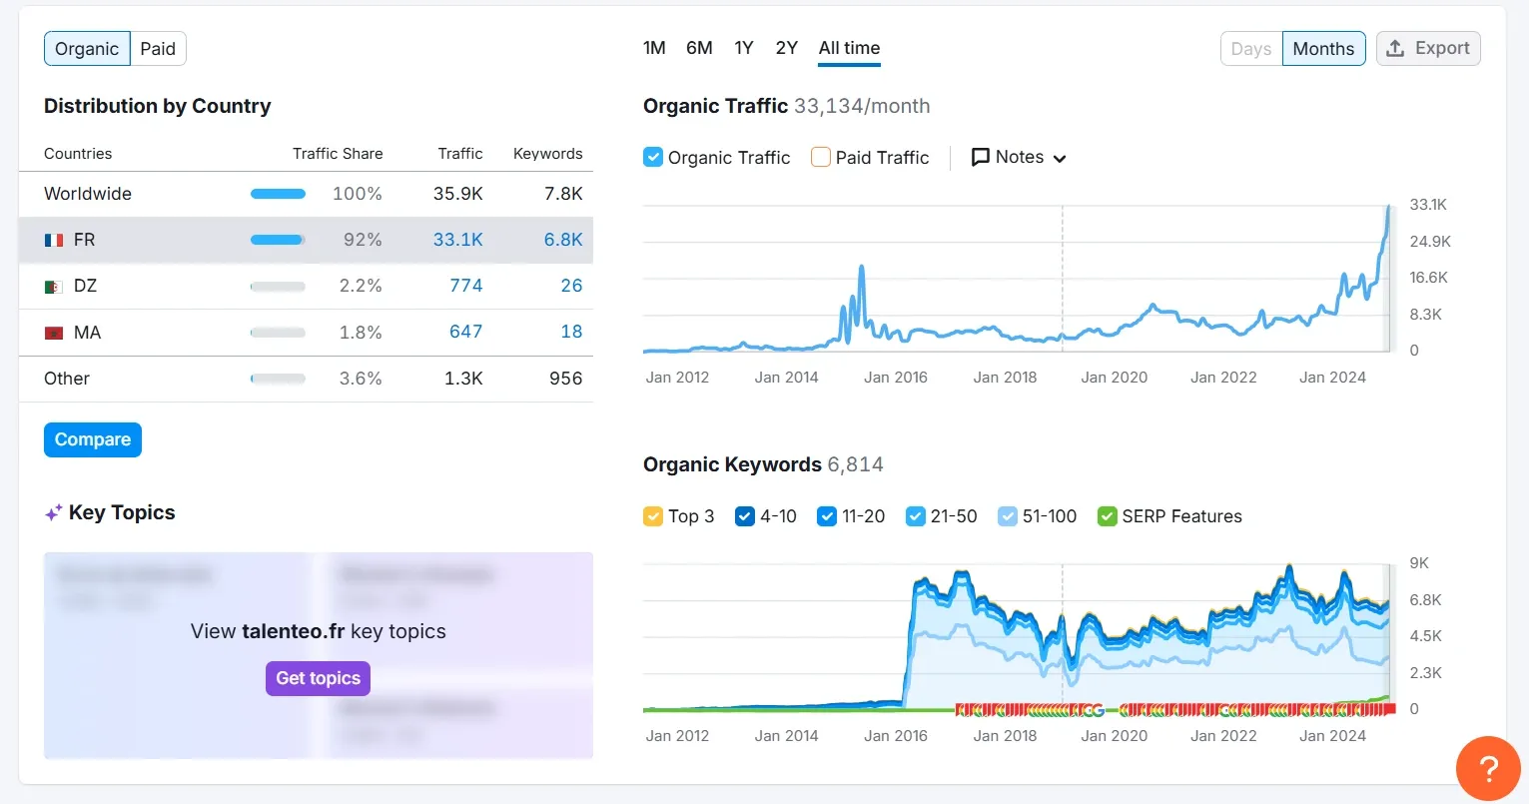Switch to the Paid tab
Screen dimensions: 1529x804
158,49
